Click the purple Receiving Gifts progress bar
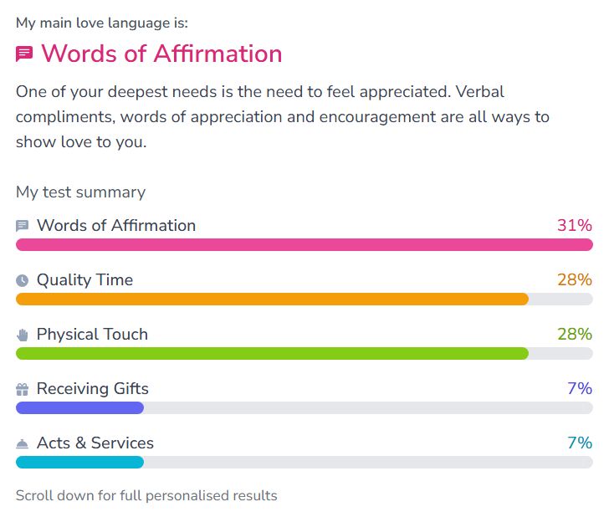The height and width of the screenshot is (512, 609). pyautogui.click(x=80, y=407)
